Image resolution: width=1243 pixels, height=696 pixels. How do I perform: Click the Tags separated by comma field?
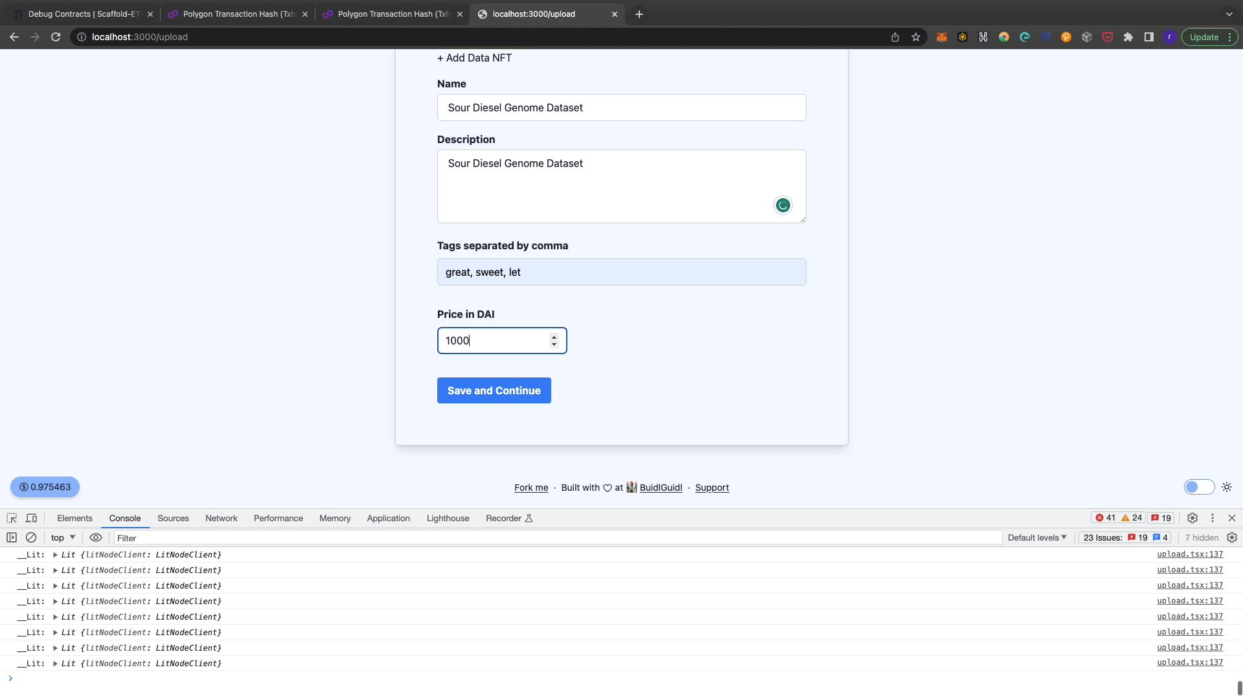pyautogui.click(x=622, y=272)
